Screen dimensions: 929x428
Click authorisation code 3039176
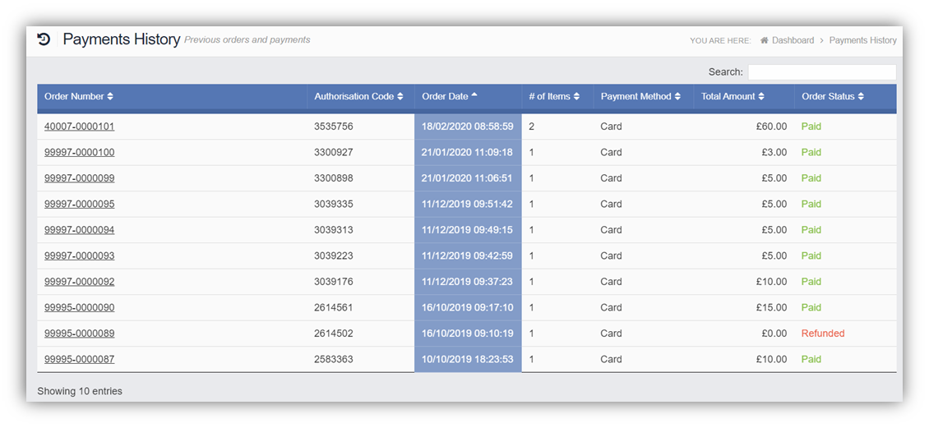click(x=334, y=282)
